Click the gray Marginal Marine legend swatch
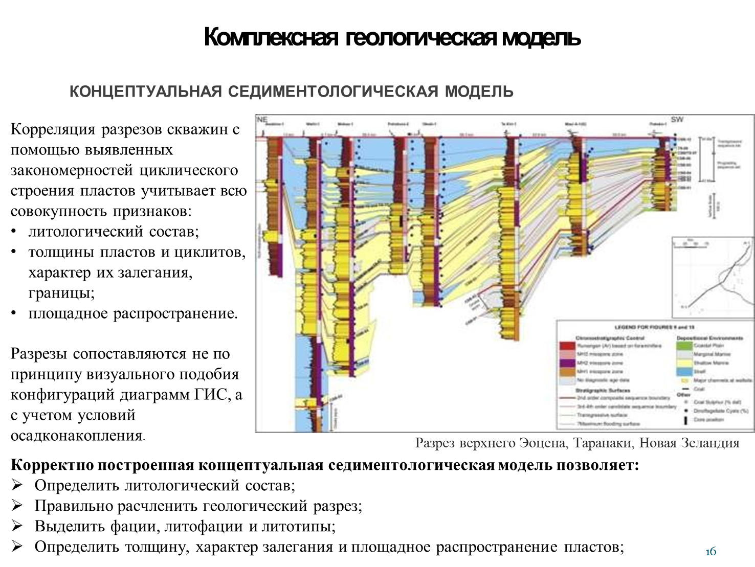This screenshot has height=567, width=755. [x=684, y=354]
